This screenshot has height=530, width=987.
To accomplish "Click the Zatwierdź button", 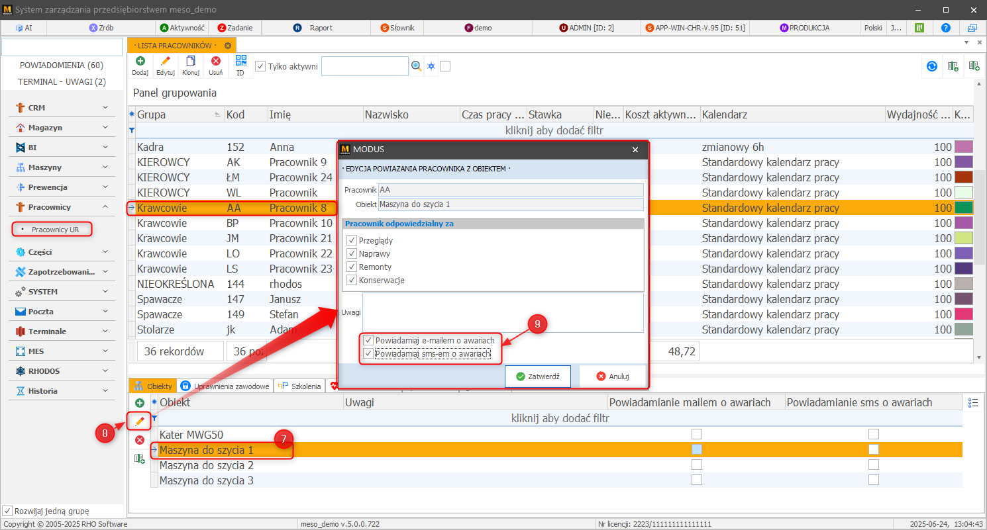I will tap(538, 376).
